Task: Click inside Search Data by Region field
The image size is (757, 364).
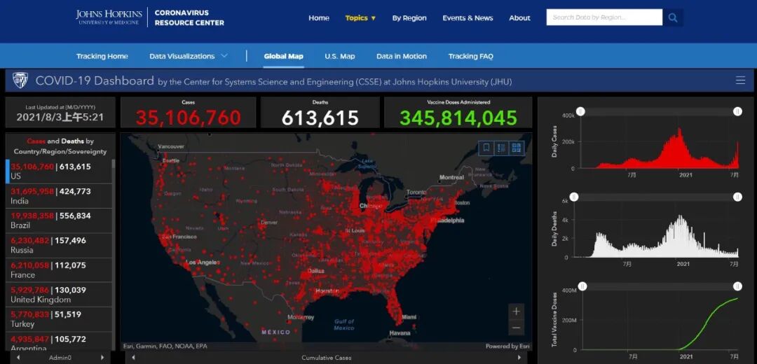Action: 604,17
